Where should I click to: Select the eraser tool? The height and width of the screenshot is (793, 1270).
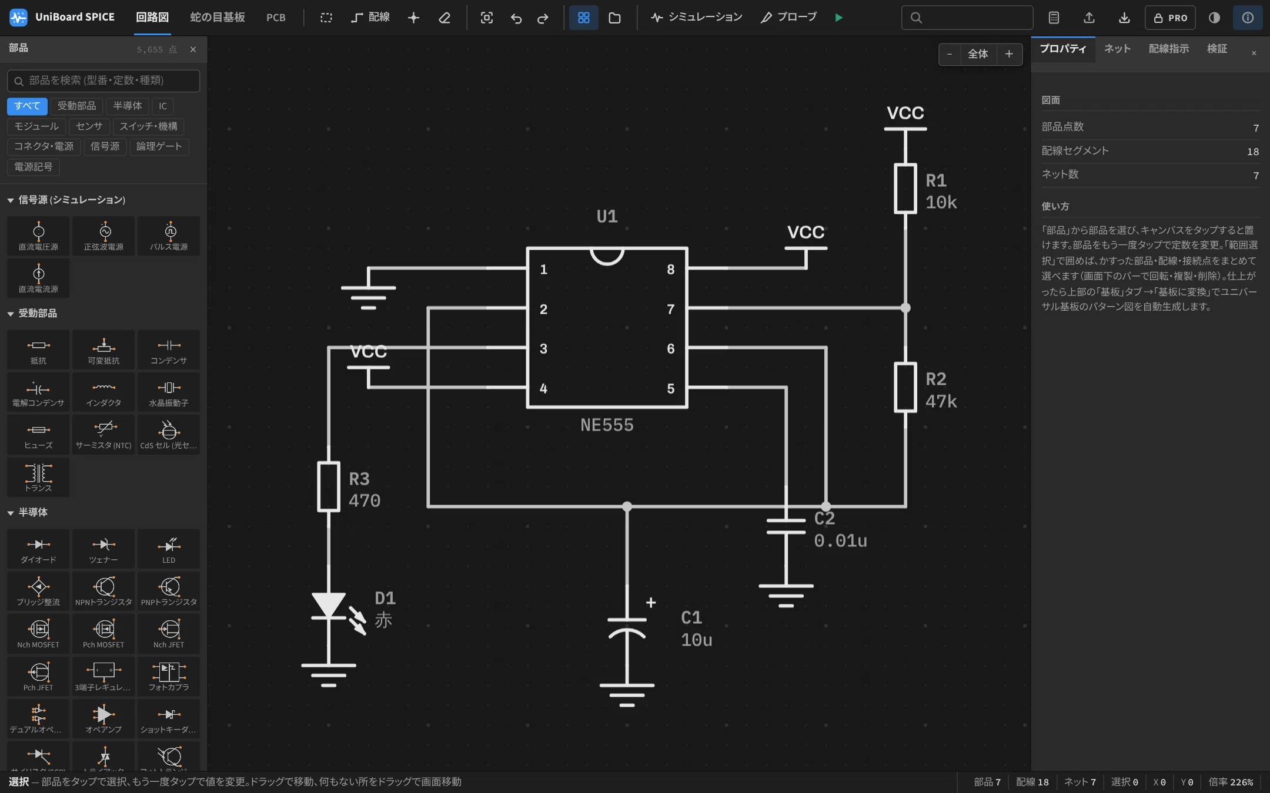pyautogui.click(x=444, y=18)
